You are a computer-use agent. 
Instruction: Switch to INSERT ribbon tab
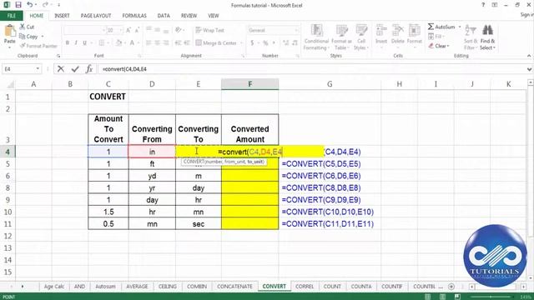(62, 16)
